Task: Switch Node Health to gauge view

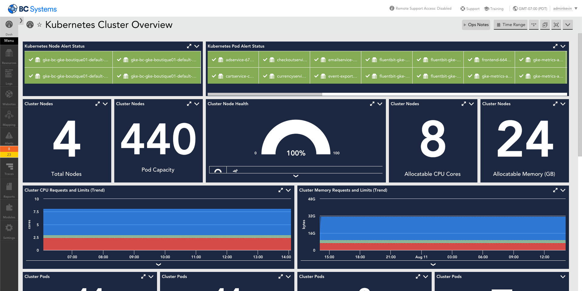Action: (x=218, y=170)
